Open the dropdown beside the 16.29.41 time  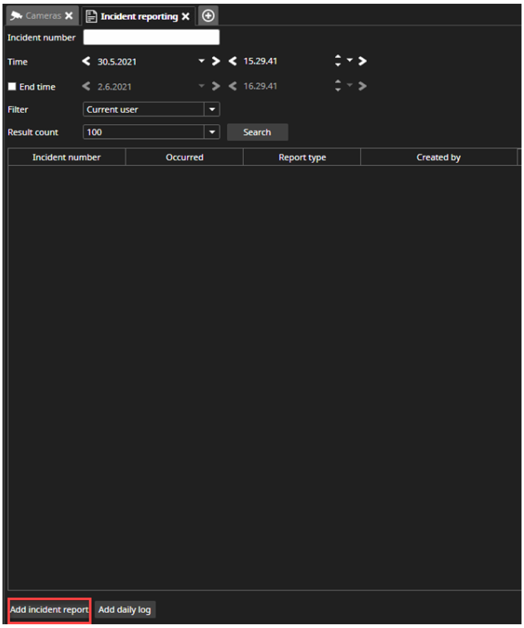coord(349,86)
